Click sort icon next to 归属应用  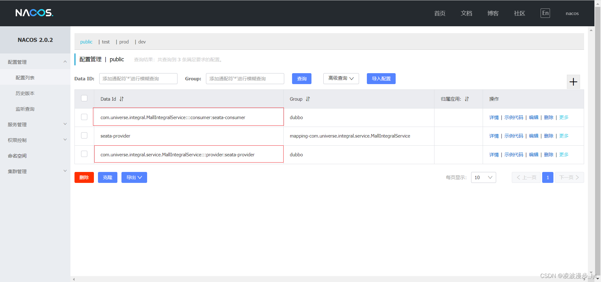pos(467,99)
